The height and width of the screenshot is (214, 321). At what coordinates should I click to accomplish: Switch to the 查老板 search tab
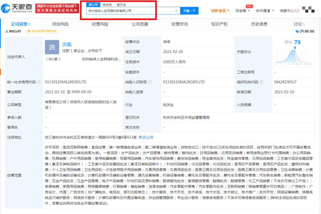click(x=107, y=5)
